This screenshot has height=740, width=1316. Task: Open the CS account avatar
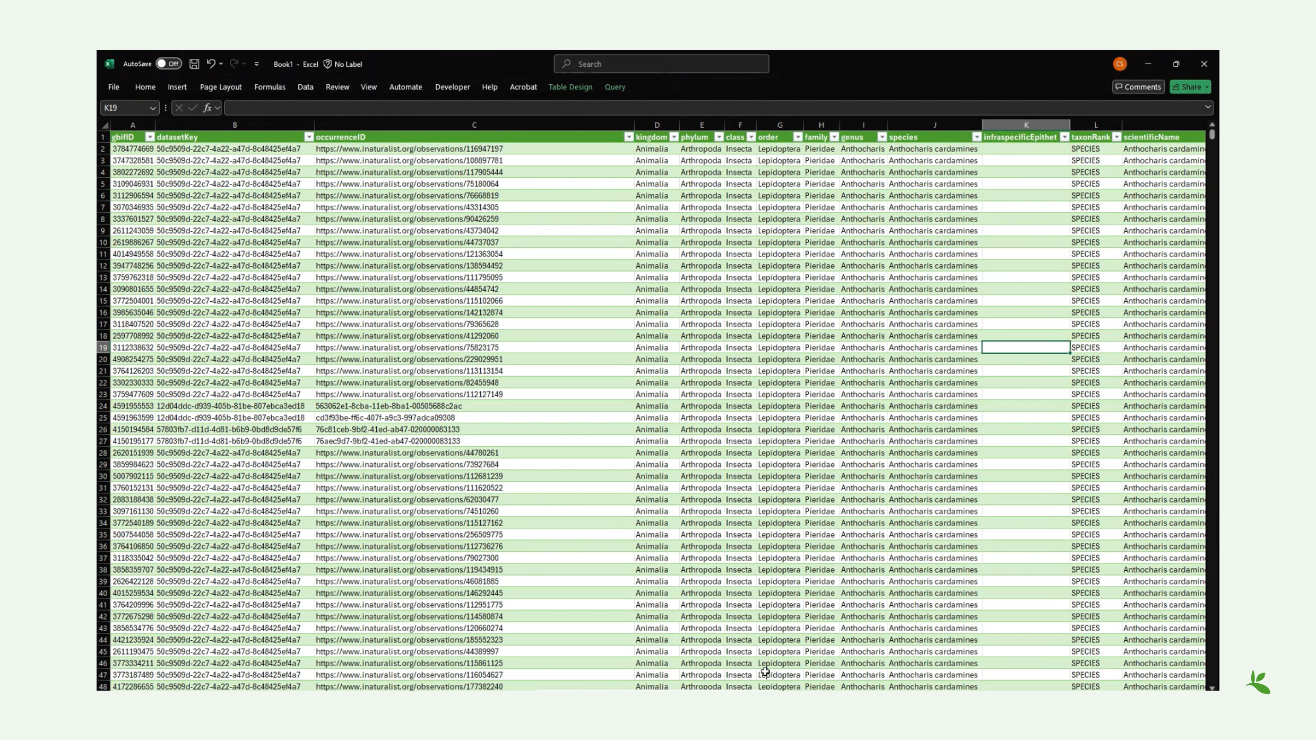(x=1119, y=64)
